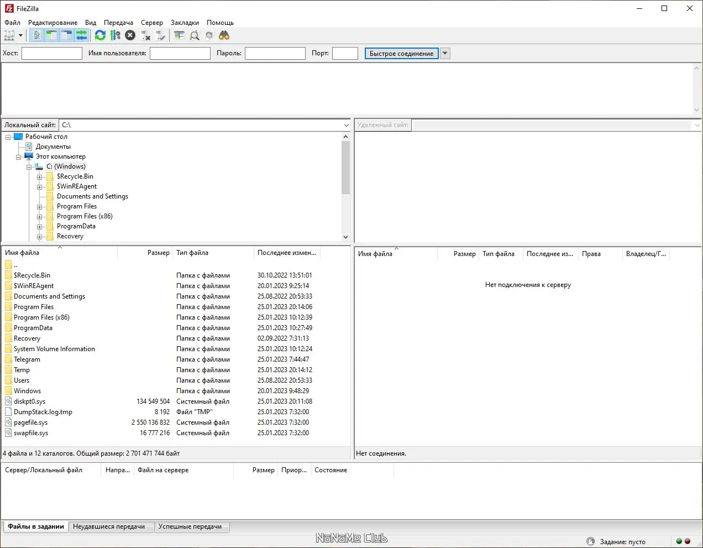Open the Файл menu
The image size is (703, 548).
(x=12, y=23)
